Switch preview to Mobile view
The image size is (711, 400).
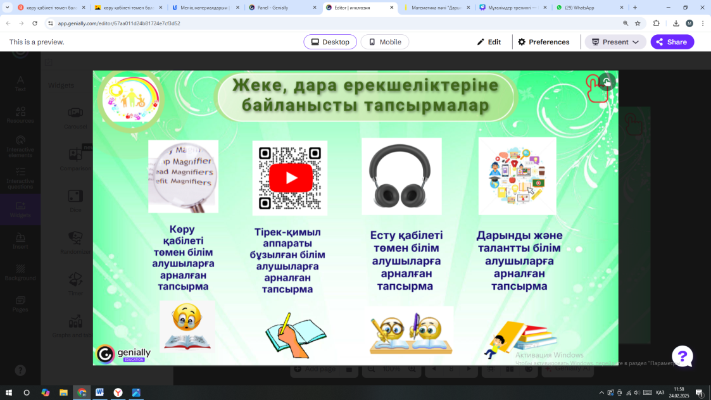(x=384, y=42)
